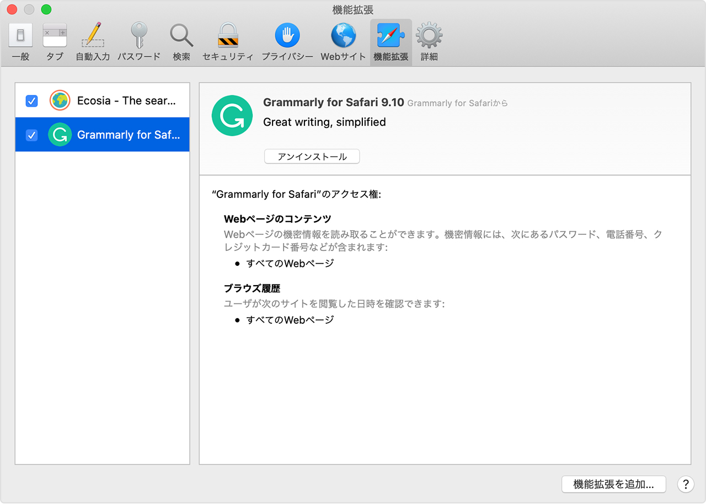Click the Grammarly for Safariから source text
This screenshot has height=504, width=706.
coord(457,103)
